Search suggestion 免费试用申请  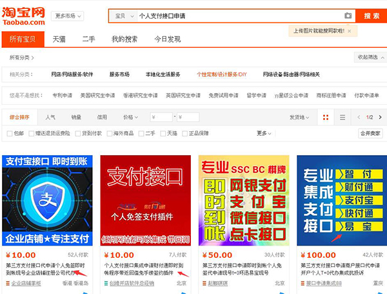click(223, 96)
